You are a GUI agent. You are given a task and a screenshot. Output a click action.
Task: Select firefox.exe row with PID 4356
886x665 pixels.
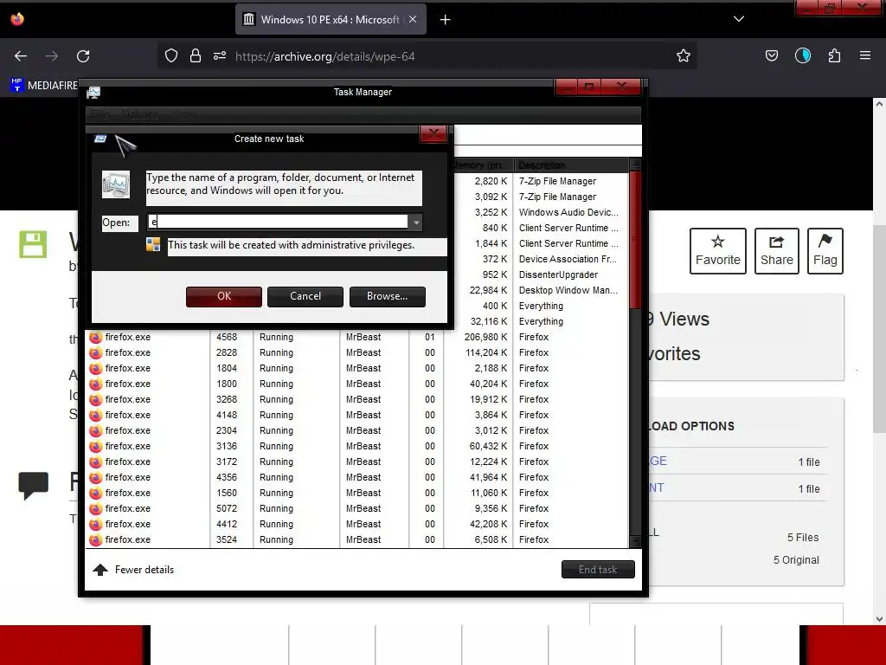click(356, 477)
